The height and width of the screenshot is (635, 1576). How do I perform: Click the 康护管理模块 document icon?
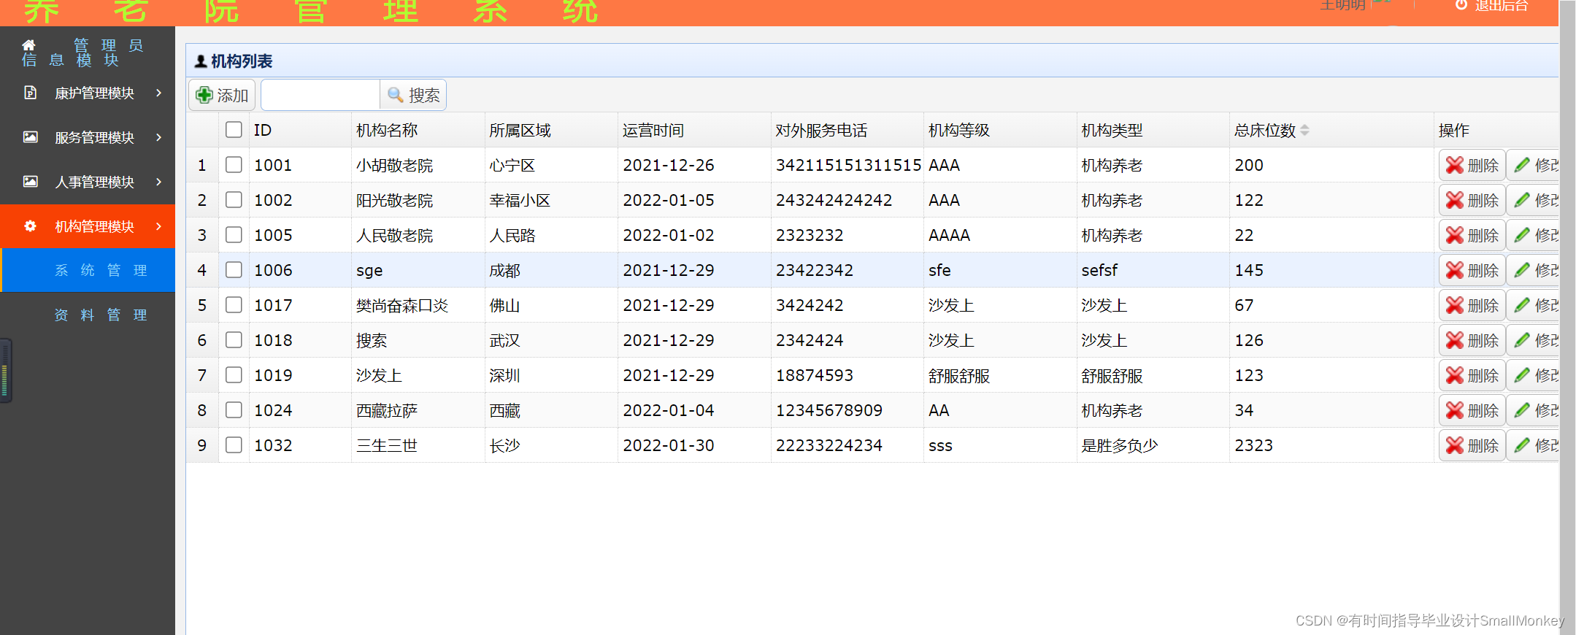pyautogui.click(x=30, y=93)
